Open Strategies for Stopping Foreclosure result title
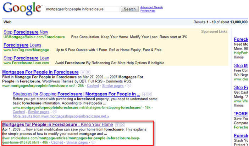The width and height of the screenshot is (249, 146). click(x=76, y=94)
